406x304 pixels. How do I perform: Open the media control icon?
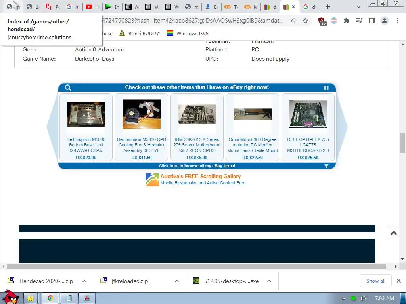coord(359,21)
